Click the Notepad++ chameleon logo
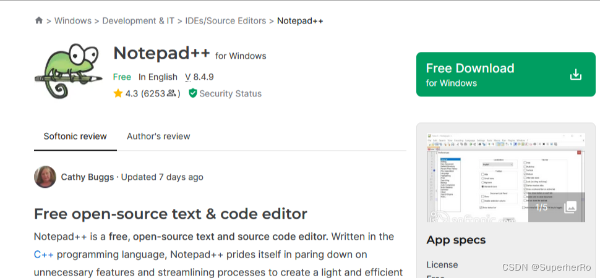This screenshot has height=278, width=600. click(x=69, y=71)
